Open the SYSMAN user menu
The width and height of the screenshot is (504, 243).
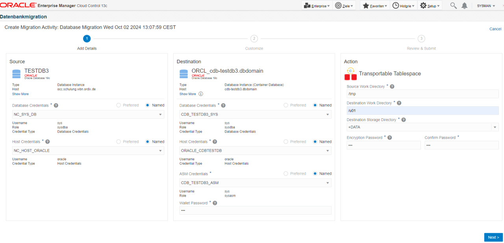pyautogui.click(x=486, y=6)
